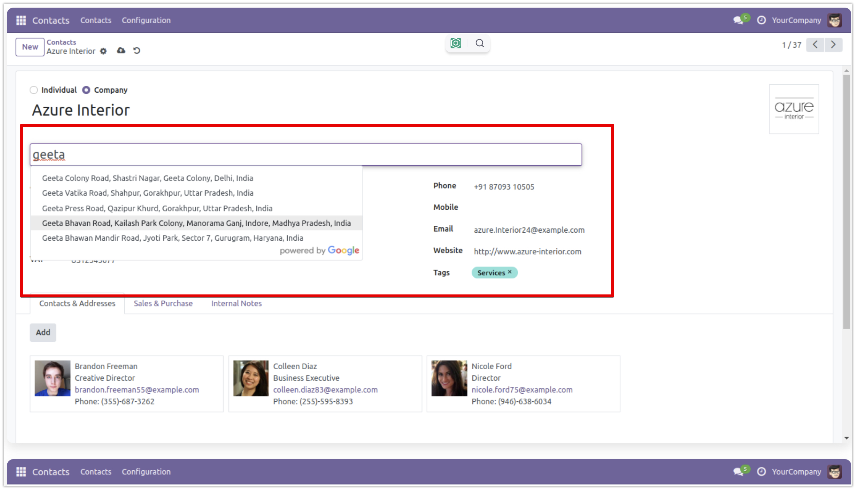Viewport: 856px width, 490px height.
Task: Click the Contacts app title in bottom bar
Action: [x=51, y=472]
